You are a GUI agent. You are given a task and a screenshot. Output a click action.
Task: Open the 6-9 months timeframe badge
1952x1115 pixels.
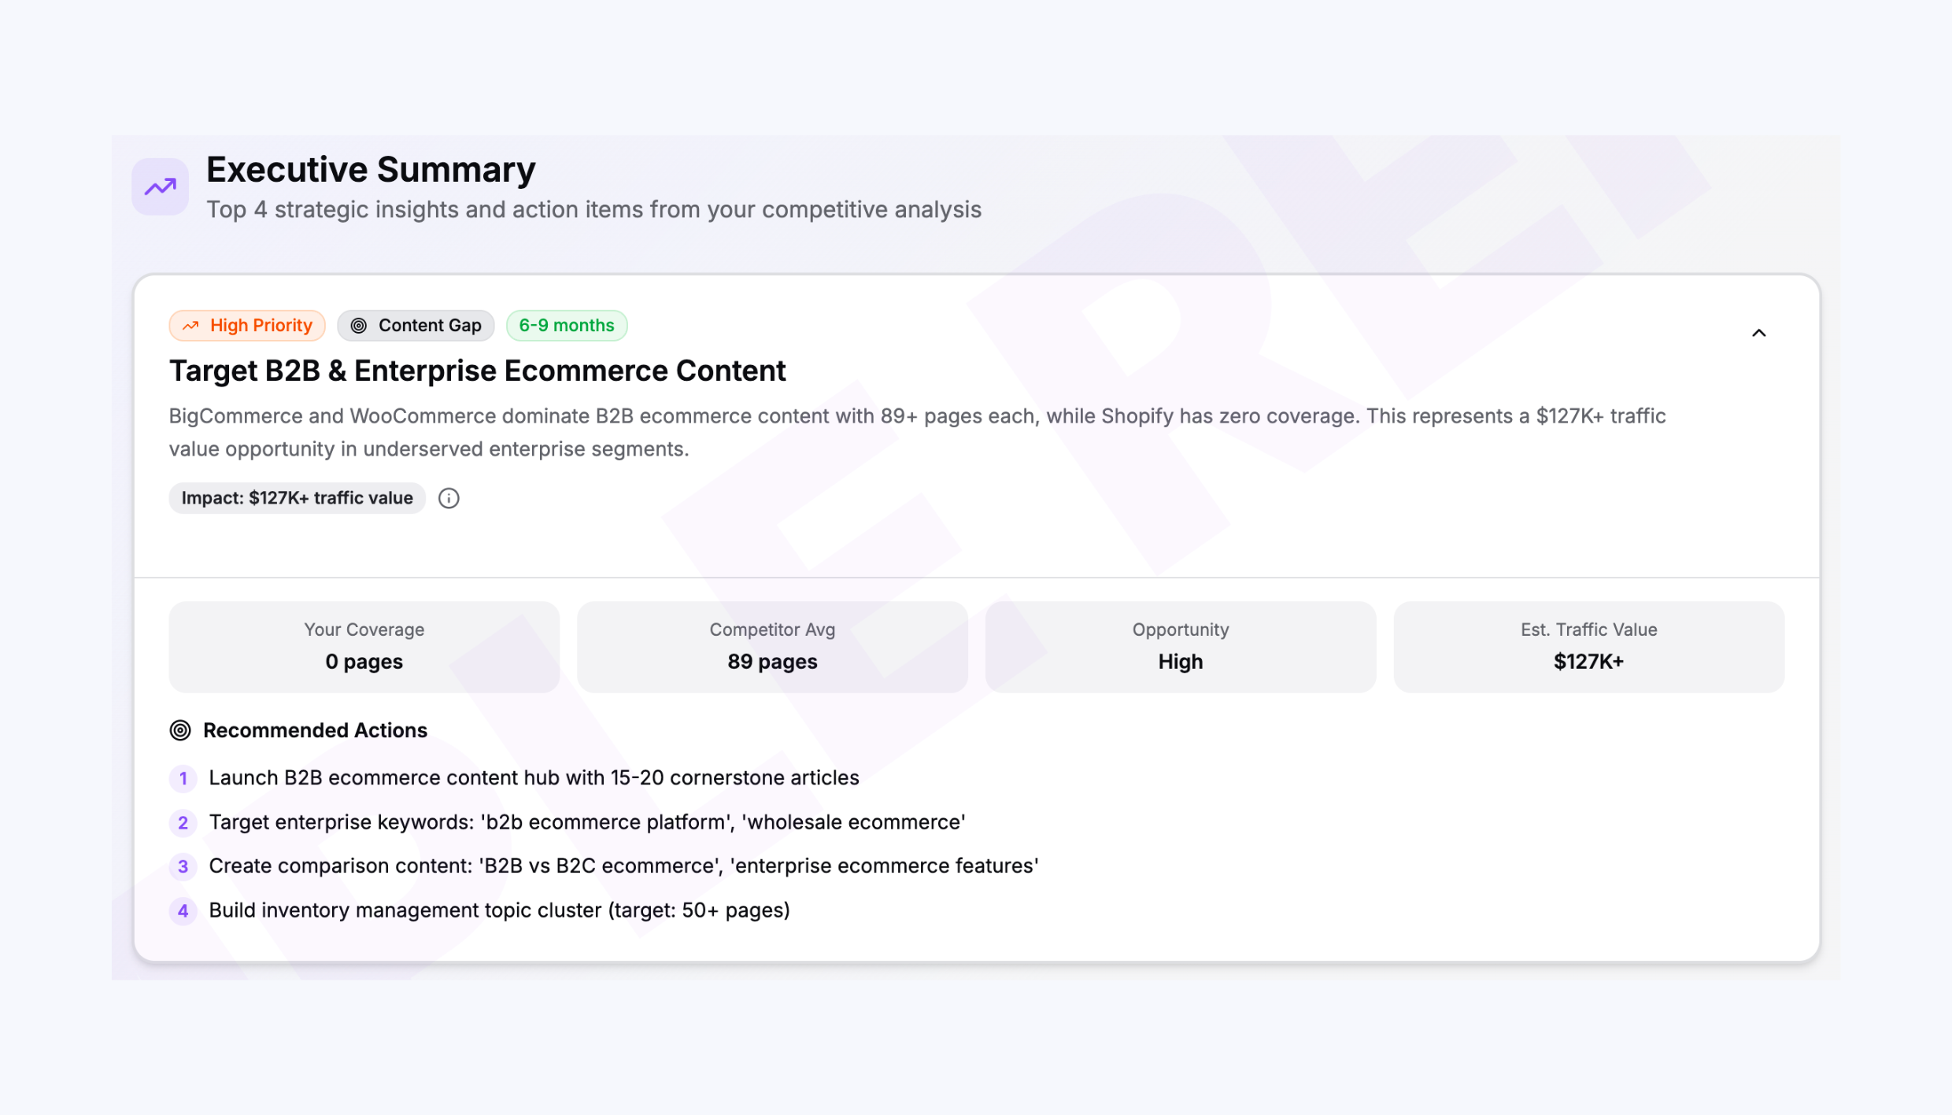[566, 325]
